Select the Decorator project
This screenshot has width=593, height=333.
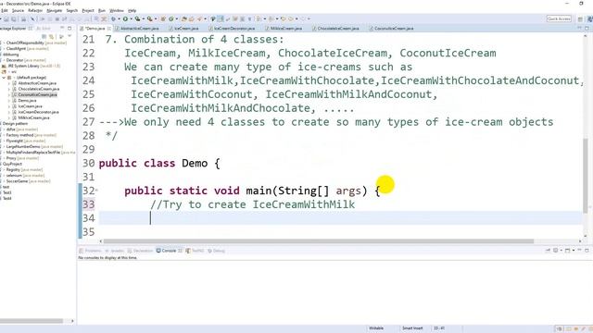(x=26, y=60)
